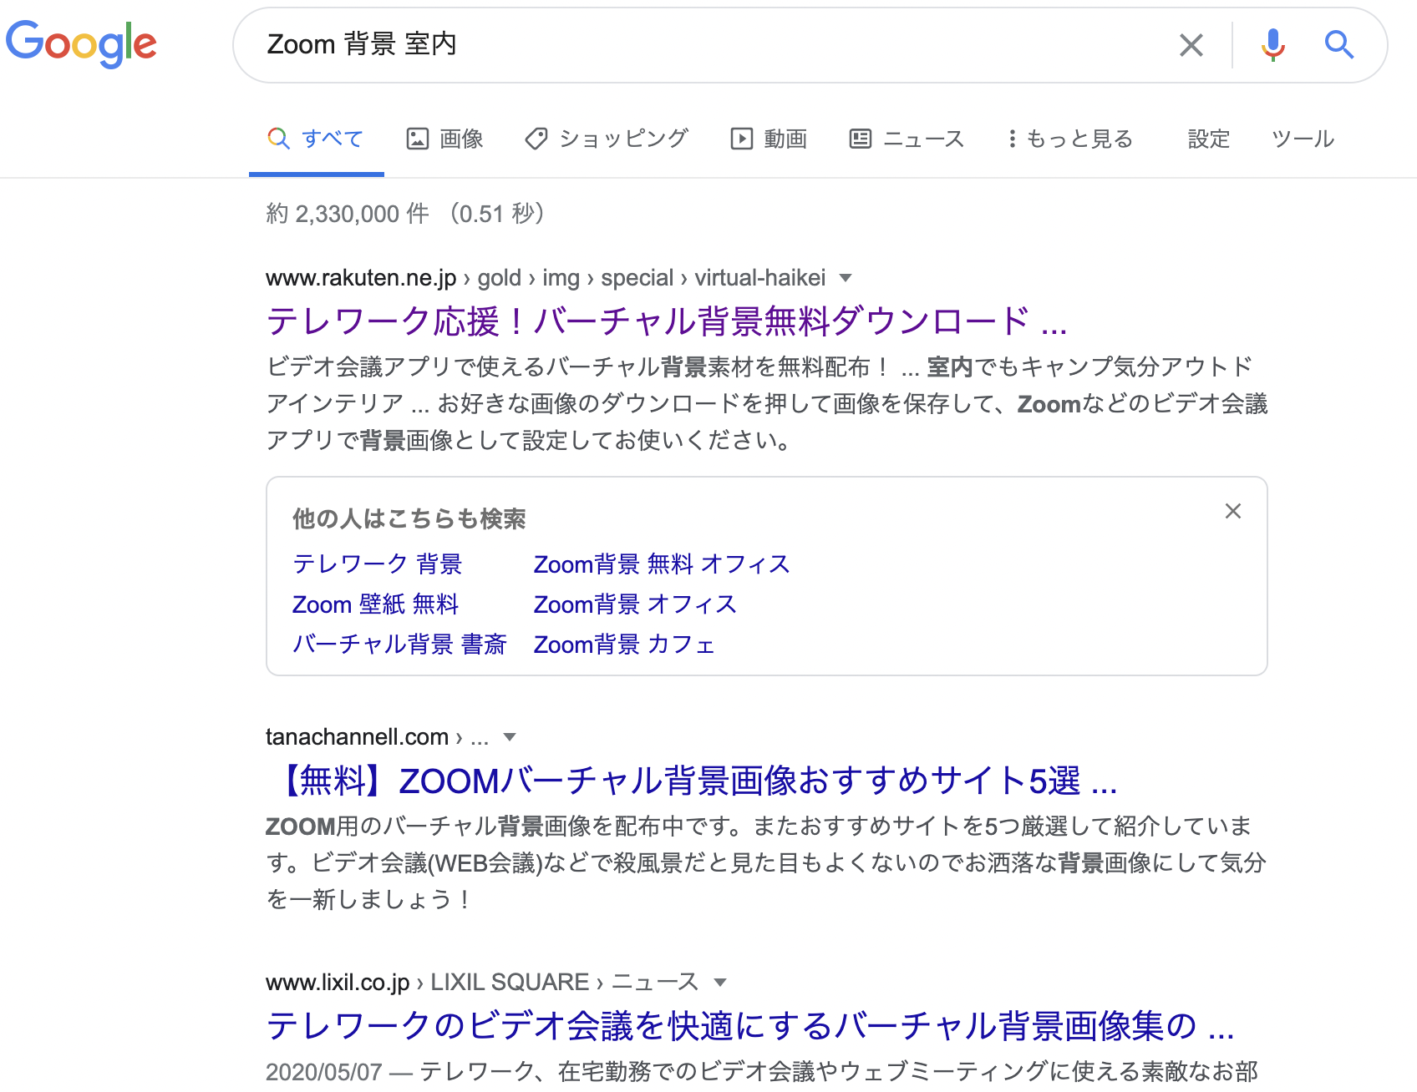Search related term テレワーク 背景

coord(378,564)
